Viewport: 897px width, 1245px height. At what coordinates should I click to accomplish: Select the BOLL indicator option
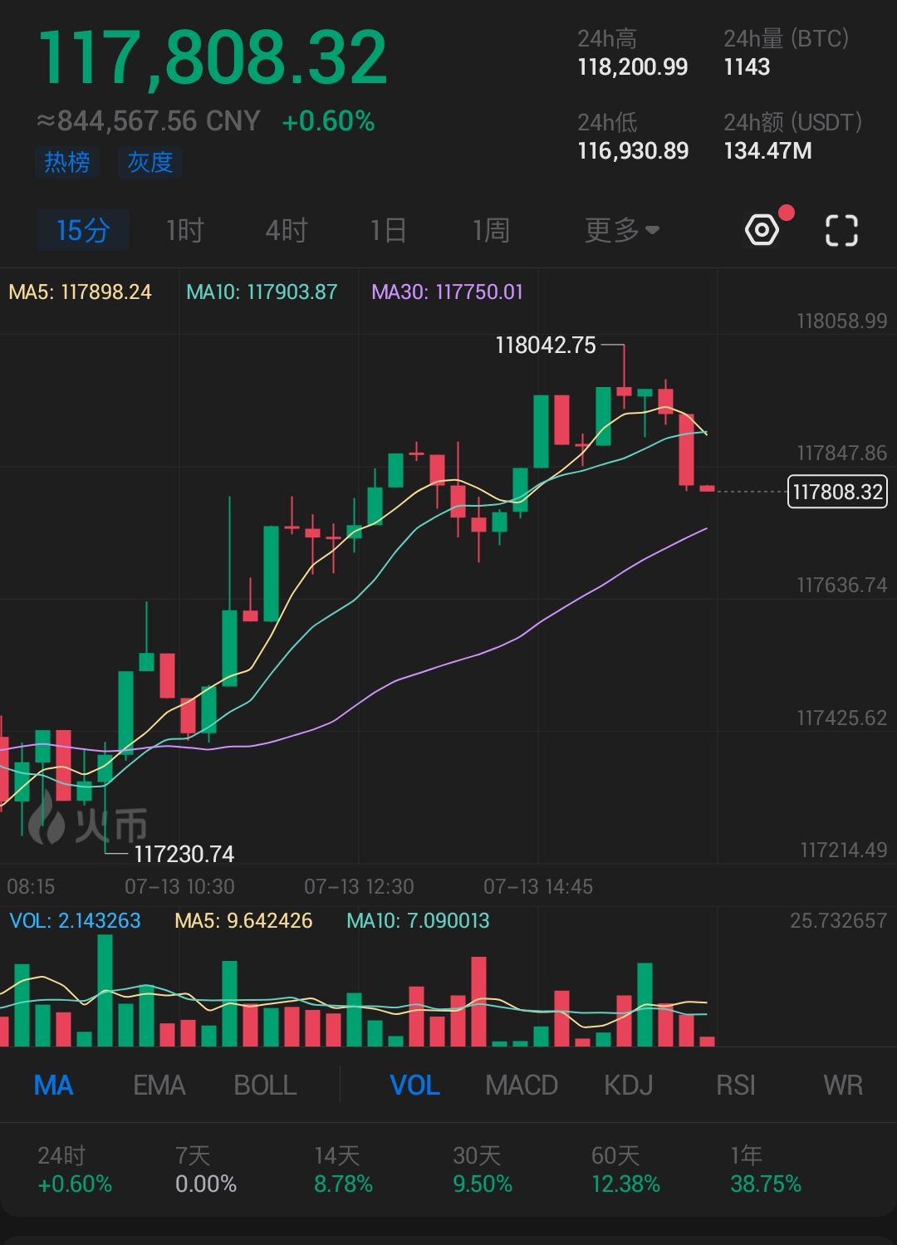[264, 1085]
